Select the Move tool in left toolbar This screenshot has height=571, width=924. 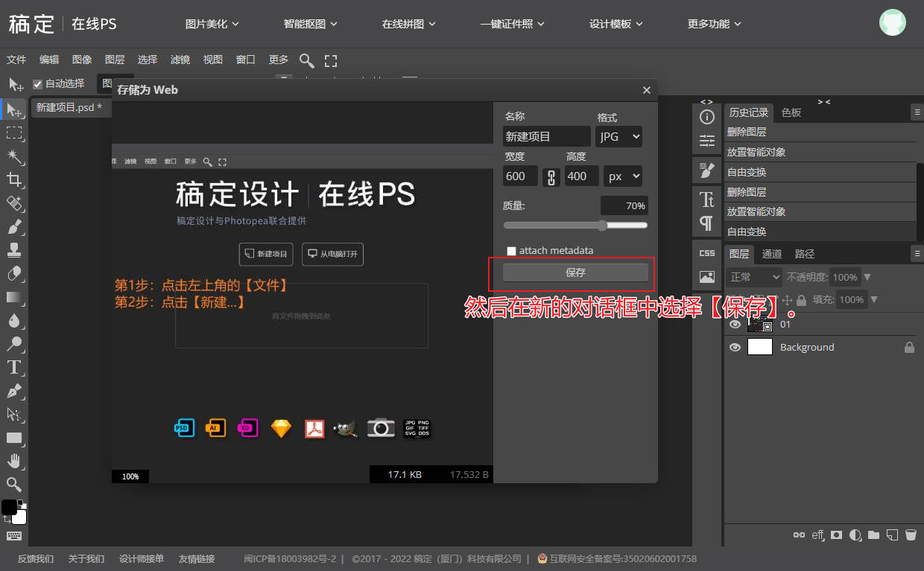coord(14,109)
